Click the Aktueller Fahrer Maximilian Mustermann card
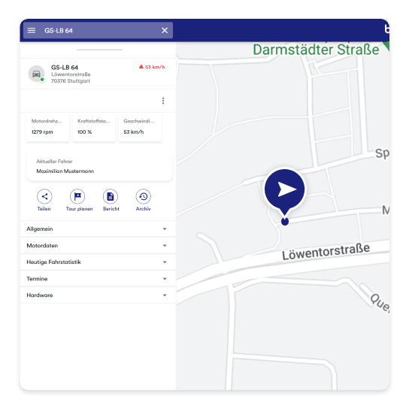This screenshot has width=409, height=409. pos(100,166)
